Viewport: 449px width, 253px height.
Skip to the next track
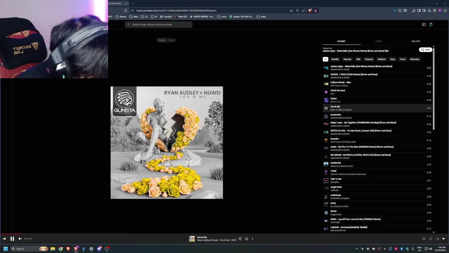20,239
